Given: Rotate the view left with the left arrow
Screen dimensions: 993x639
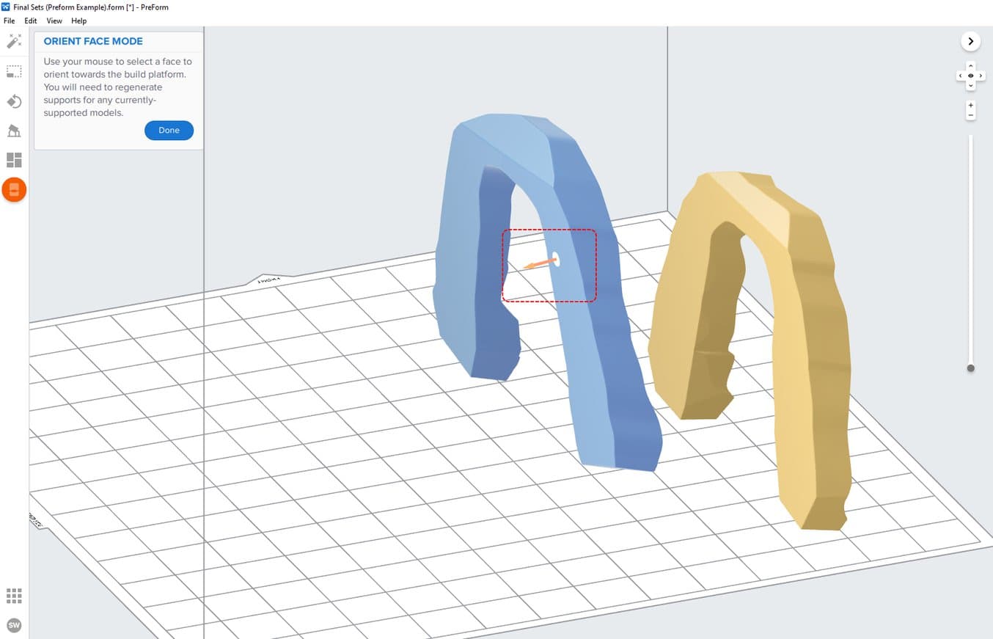Looking at the screenshot, I should [x=961, y=76].
